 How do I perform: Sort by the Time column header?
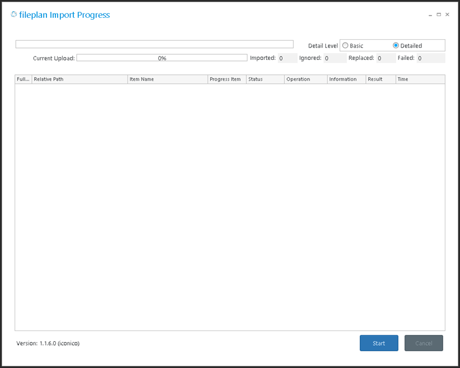[420, 79]
